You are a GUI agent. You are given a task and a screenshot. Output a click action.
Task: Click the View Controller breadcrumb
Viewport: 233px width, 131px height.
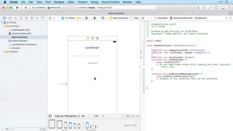(119, 18)
